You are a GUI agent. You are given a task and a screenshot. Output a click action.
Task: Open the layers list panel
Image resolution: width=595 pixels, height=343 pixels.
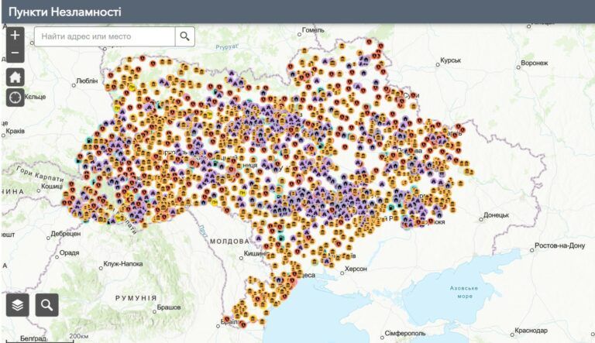(18, 305)
